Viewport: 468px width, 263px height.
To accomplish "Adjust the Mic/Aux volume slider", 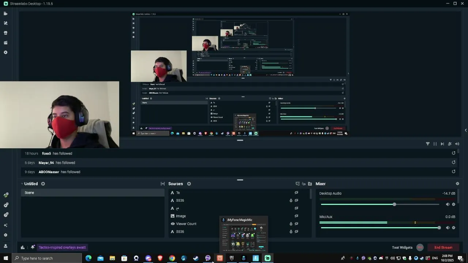I will [439, 228].
